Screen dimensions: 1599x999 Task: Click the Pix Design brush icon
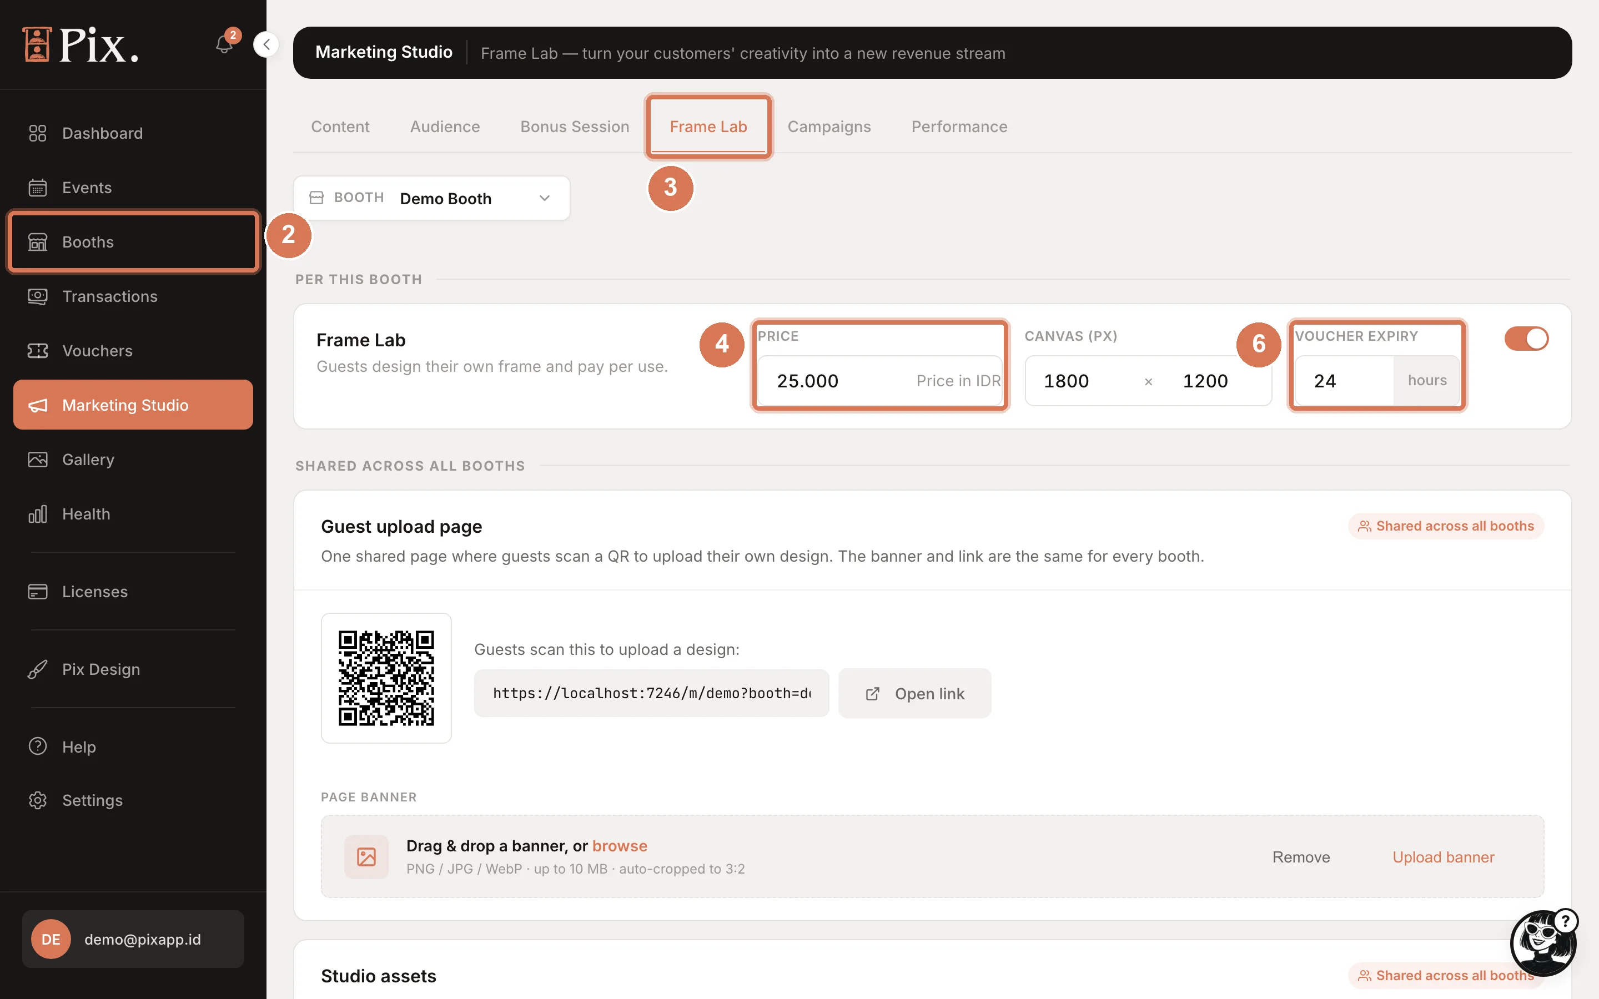click(x=38, y=669)
